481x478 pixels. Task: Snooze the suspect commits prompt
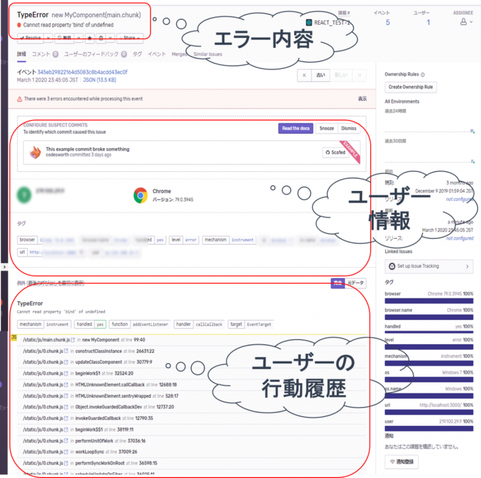pyautogui.click(x=326, y=129)
